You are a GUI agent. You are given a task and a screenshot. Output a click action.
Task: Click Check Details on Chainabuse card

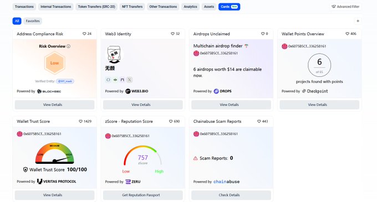tap(231, 195)
